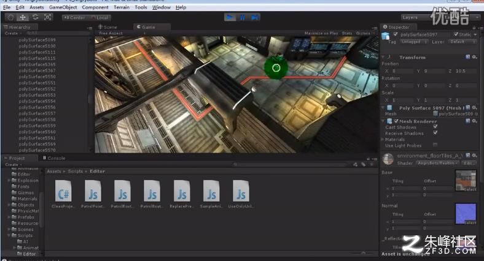Select polySurface5570 in Hierarchy
The height and width of the screenshot is (261, 484).
tap(37, 150)
